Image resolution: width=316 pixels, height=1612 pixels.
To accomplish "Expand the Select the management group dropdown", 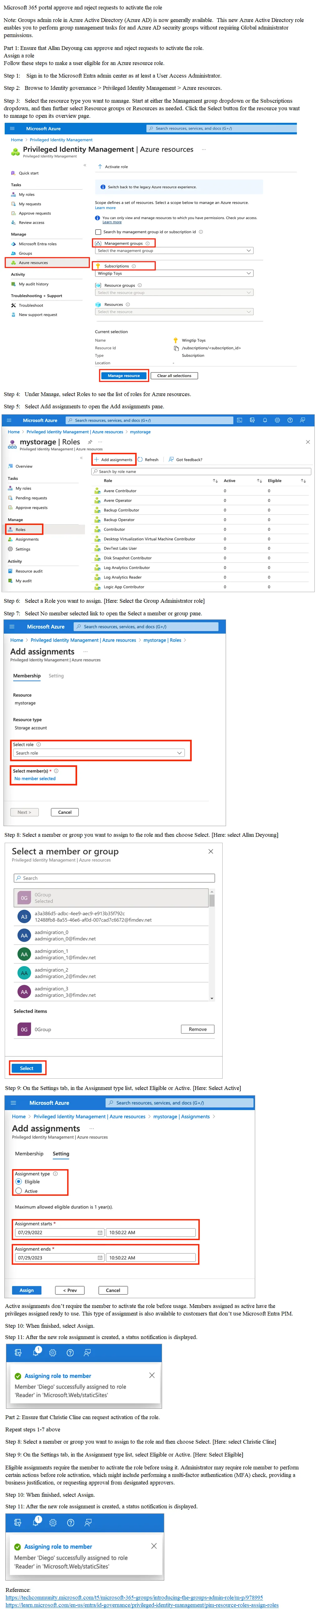I will coord(174,251).
